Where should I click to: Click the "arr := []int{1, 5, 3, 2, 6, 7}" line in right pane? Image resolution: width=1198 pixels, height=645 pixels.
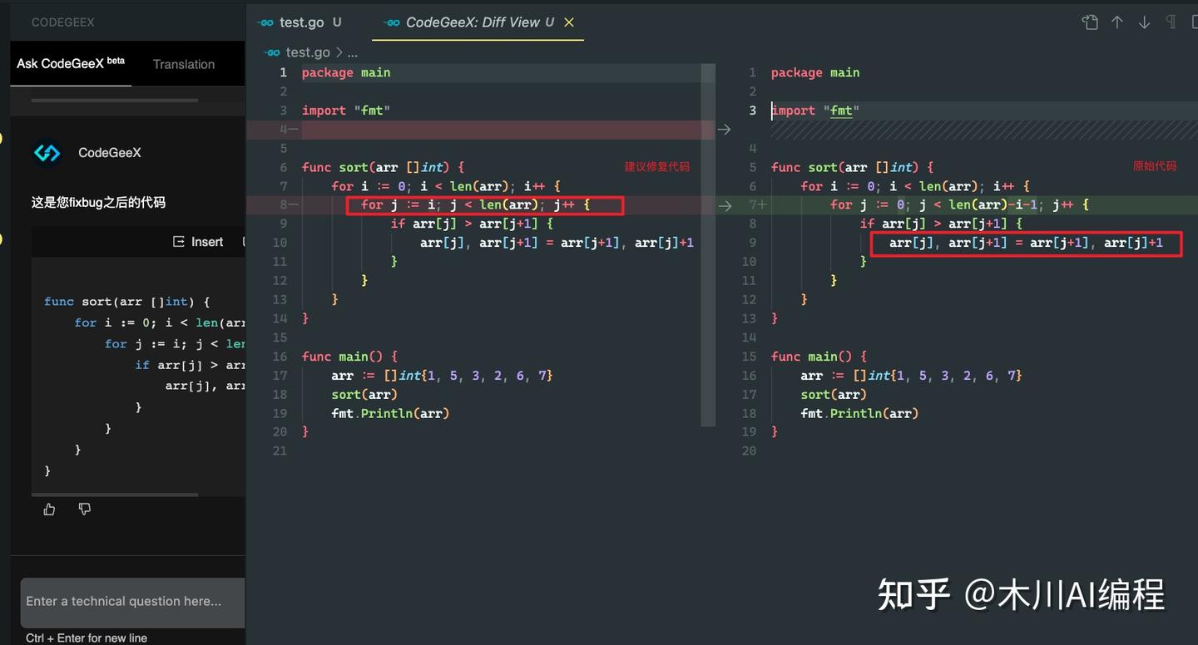(911, 376)
